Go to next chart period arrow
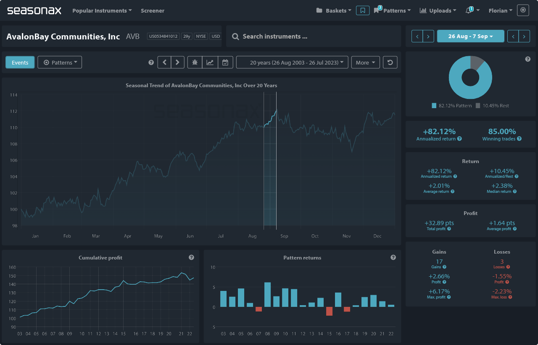The image size is (538, 345). click(x=177, y=62)
